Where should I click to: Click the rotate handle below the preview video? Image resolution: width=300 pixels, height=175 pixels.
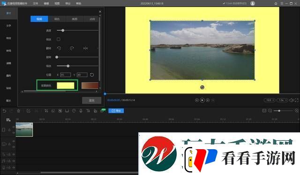coord(202,87)
